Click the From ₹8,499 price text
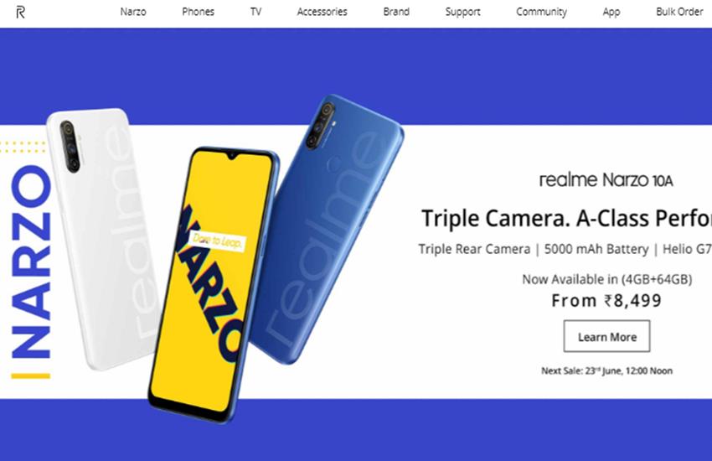Image resolution: width=712 pixels, height=461 pixels. (606, 301)
